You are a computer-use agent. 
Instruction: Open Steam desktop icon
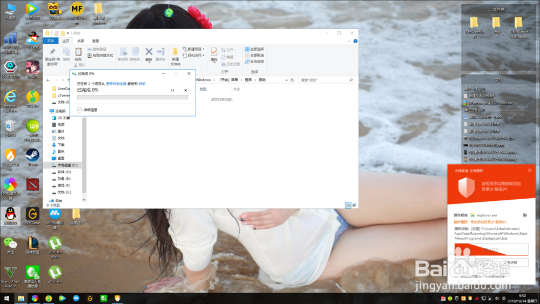(x=32, y=158)
